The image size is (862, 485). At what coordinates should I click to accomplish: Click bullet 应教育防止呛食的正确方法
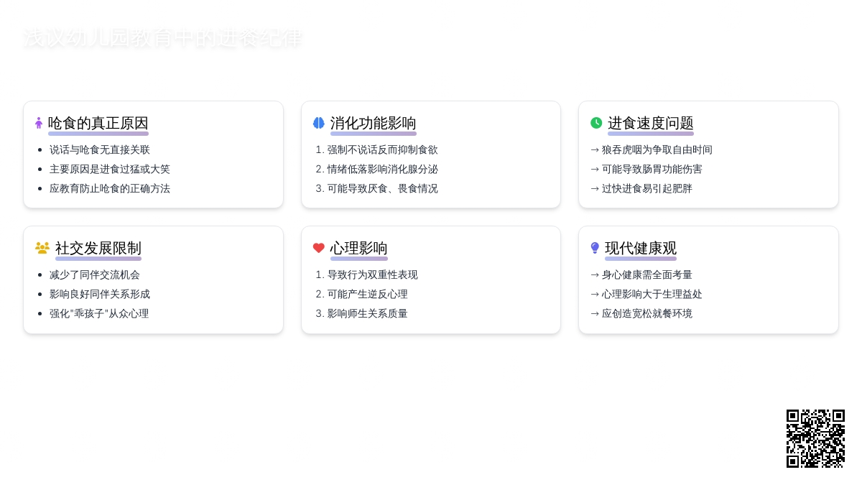(x=110, y=188)
